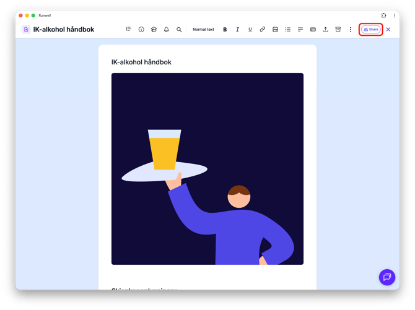Image resolution: width=415 pixels, height=310 pixels.
Task: Open the toolbar three-dot more menu
Action: click(x=351, y=29)
